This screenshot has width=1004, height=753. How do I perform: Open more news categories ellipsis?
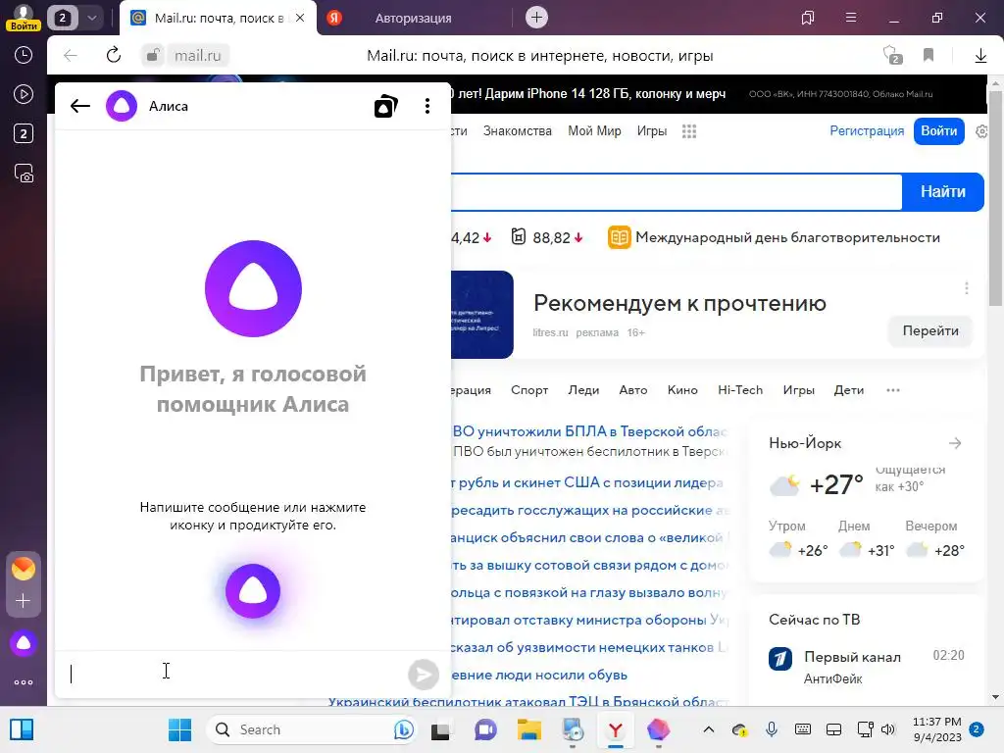pos(893,390)
